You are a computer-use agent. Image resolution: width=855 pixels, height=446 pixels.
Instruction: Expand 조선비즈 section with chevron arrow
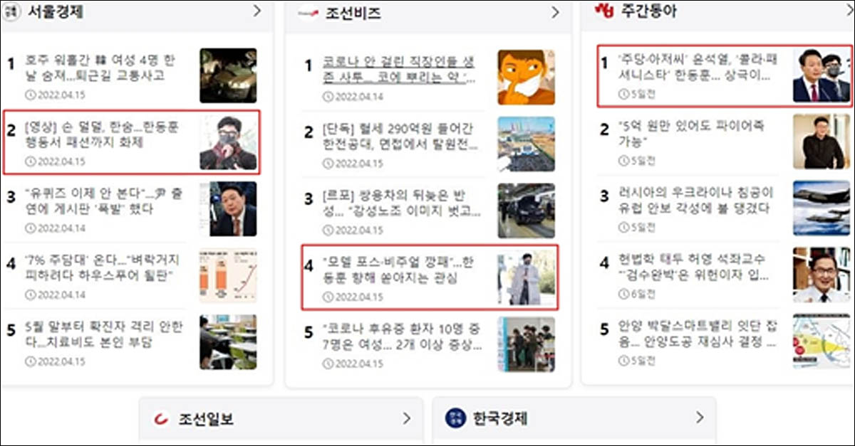[555, 12]
